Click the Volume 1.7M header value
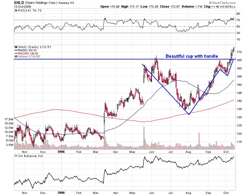 [x=192, y=6]
